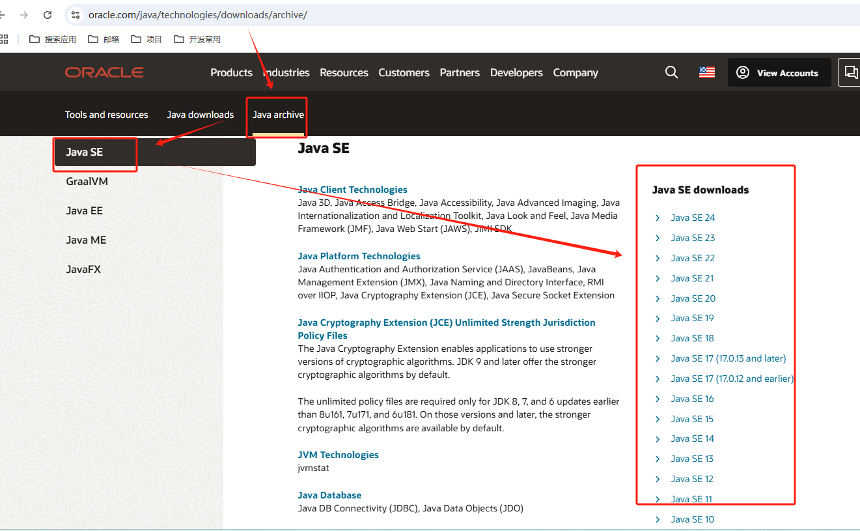This screenshot has height=531, width=860.
Task: Open the apps grid icon in bookmarks bar
Action: (x=3, y=39)
